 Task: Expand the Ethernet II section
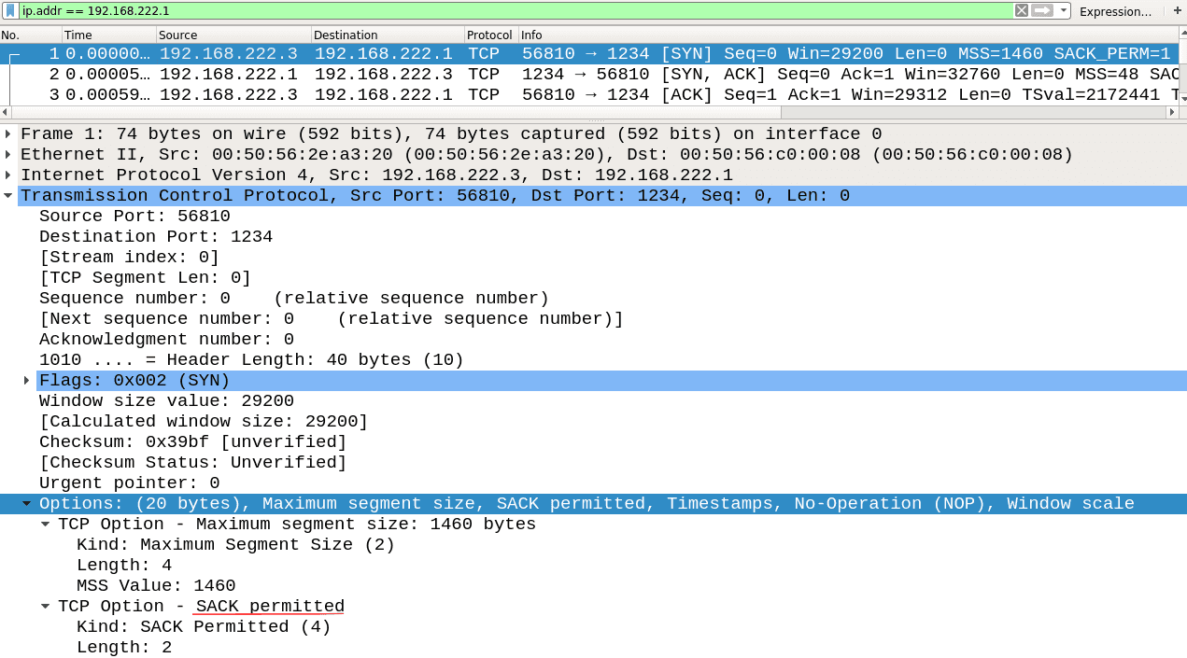9,154
